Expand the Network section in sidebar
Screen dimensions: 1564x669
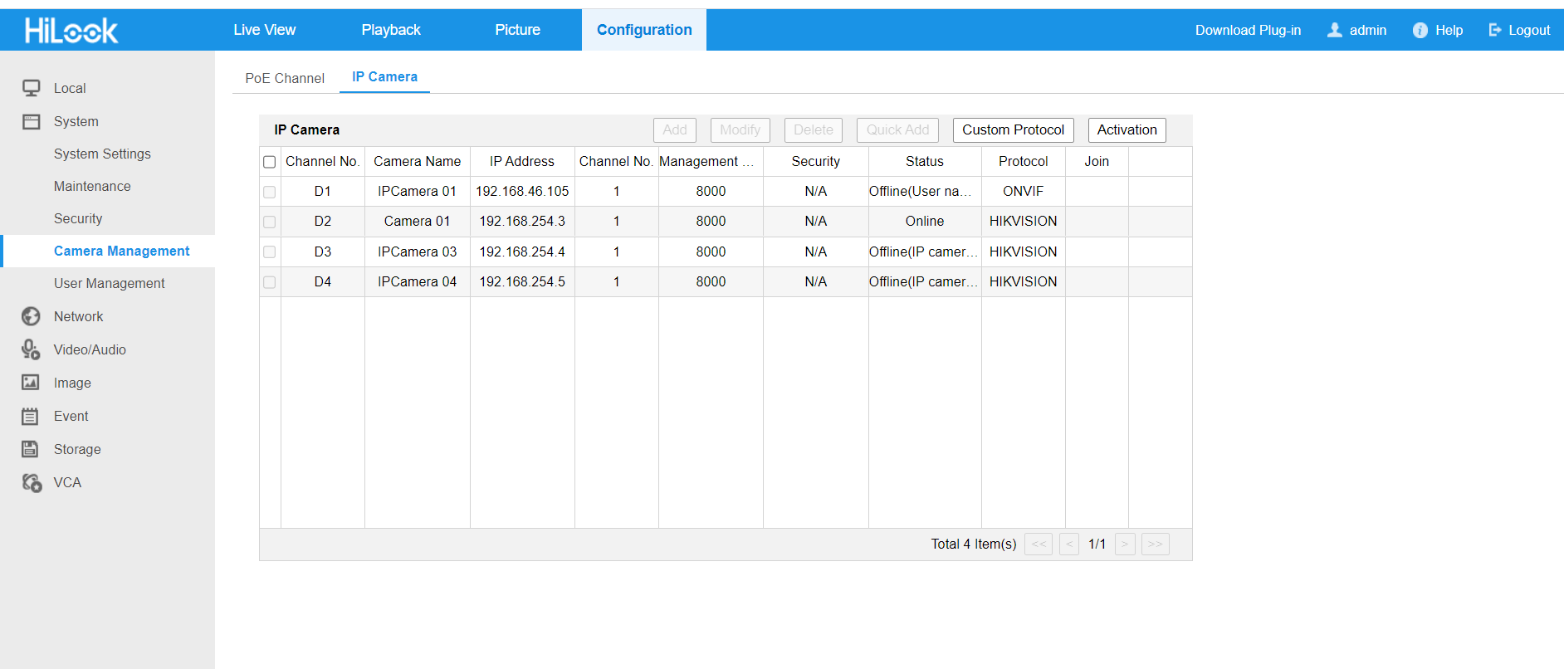[78, 316]
